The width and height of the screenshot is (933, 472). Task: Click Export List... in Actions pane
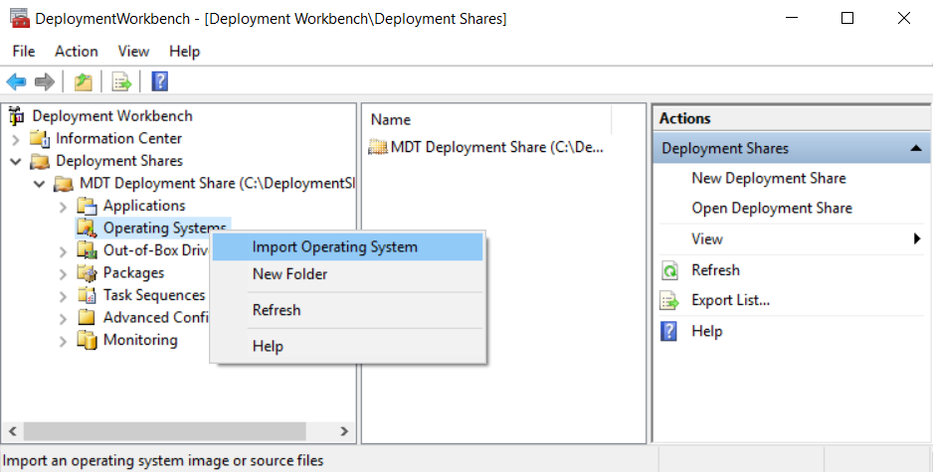731,301
